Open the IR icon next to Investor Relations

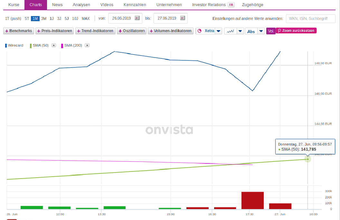point(231,5)
